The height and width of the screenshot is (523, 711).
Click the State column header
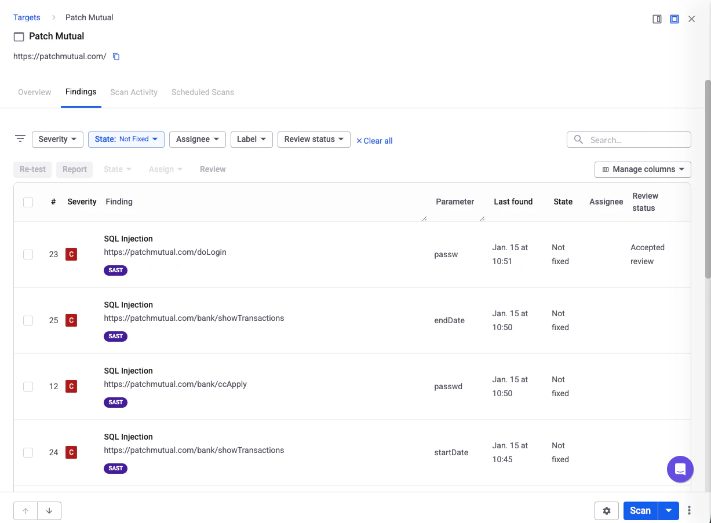tap(563, 202)
